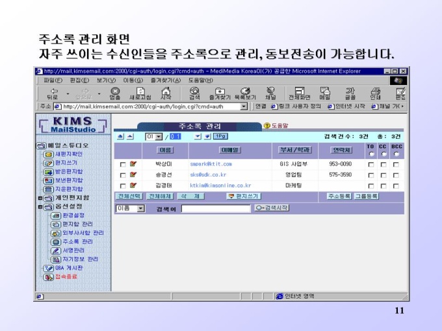
Task: Check BCC box for 김경태
Action: 396,186
